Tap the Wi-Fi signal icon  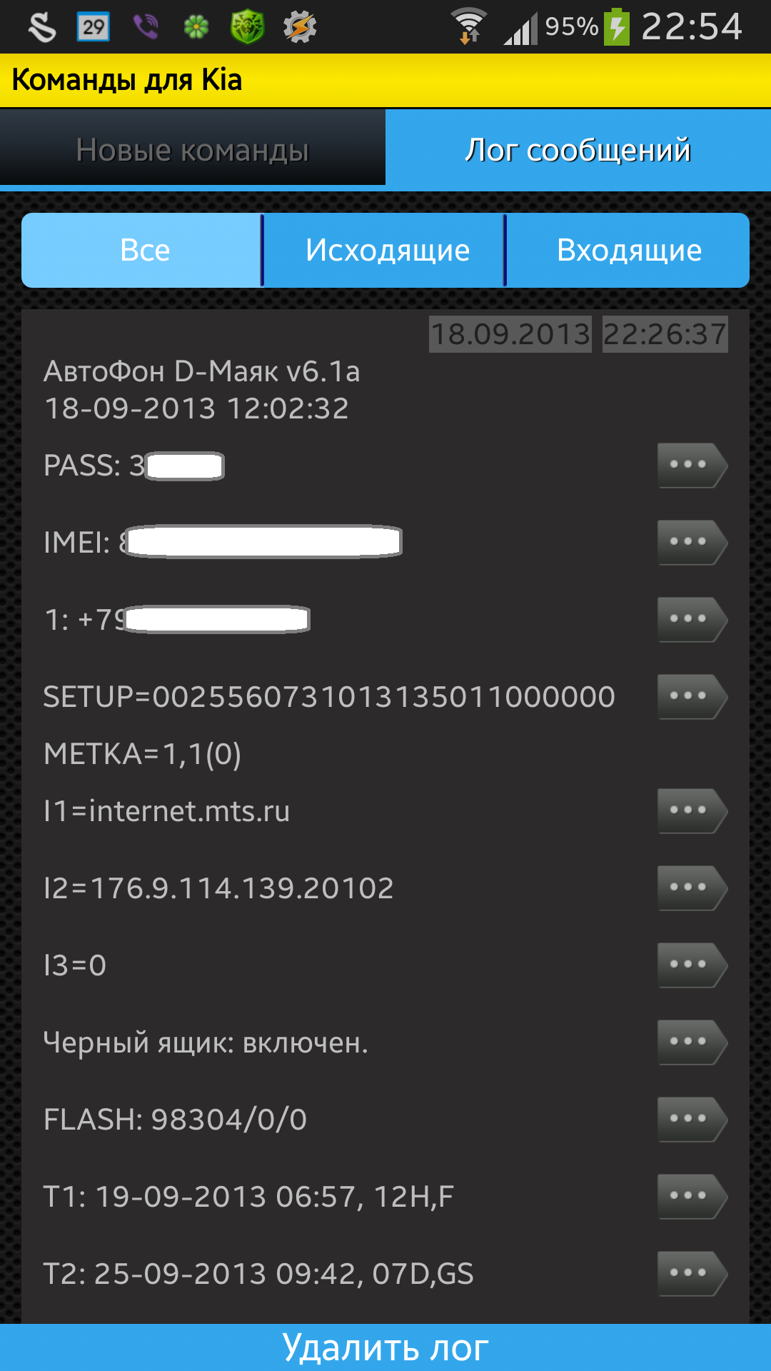[x=469, y=27]
